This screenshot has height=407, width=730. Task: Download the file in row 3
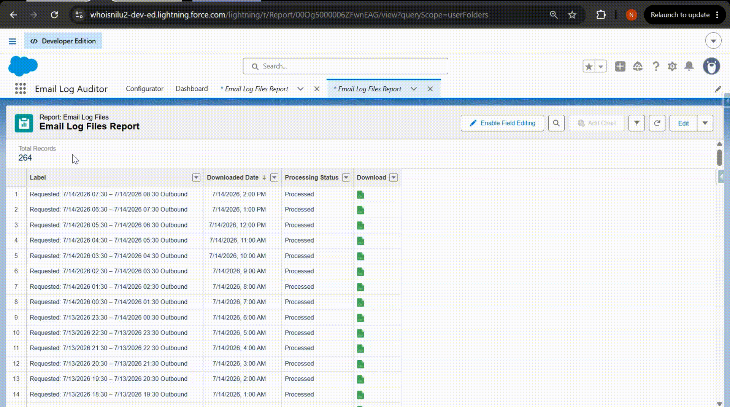[360, 226]
